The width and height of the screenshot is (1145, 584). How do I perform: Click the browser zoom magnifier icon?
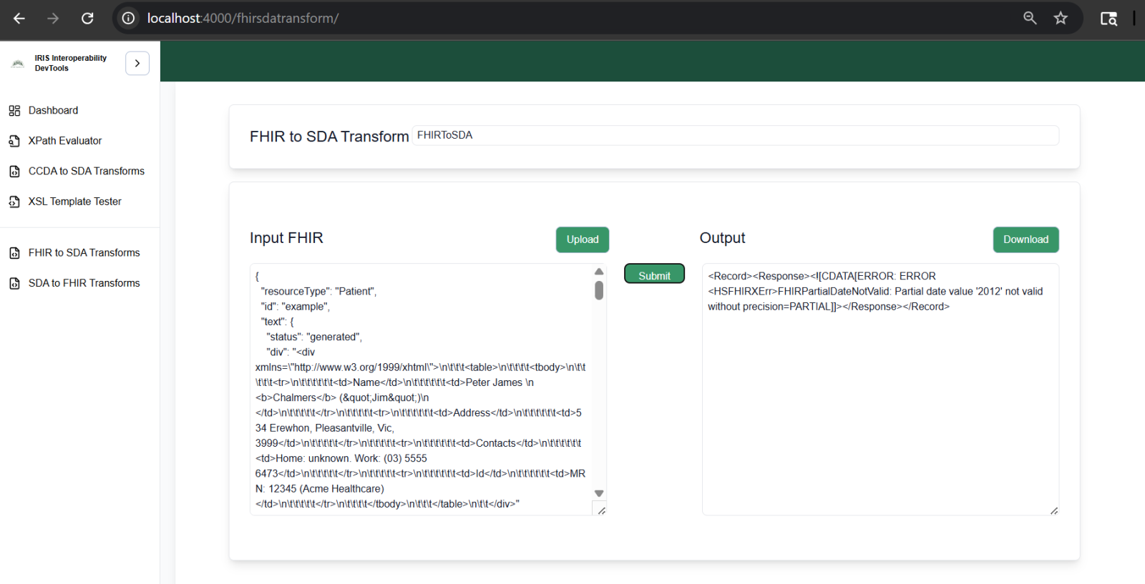point(1030,19)
